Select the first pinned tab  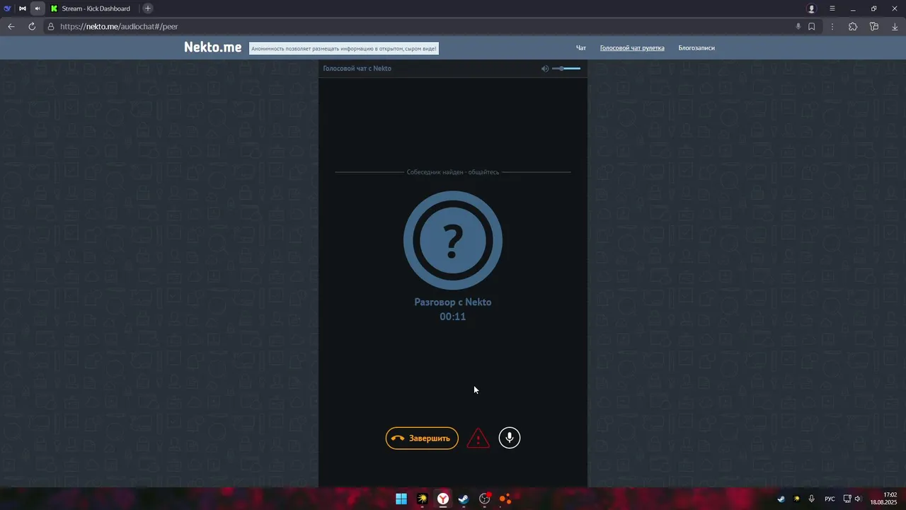8,8
